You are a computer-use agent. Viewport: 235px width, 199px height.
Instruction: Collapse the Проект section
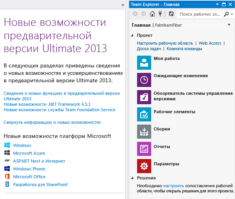coord(132,35)
